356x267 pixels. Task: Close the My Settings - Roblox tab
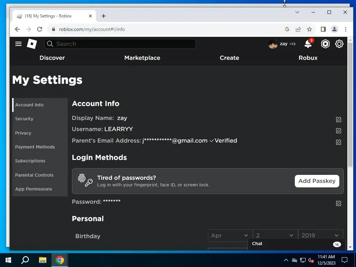(x=90, y=16)
